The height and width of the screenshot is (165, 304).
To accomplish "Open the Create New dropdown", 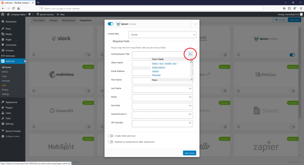I will pyautogui.click(x=162, y=34).
